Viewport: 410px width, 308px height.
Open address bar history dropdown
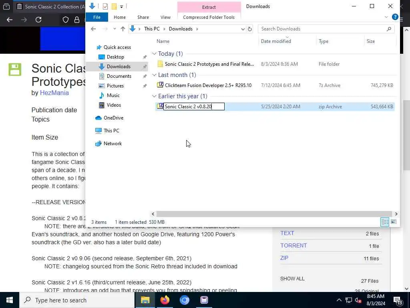pos(243,29)
